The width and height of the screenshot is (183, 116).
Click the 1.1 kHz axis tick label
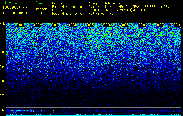pos(2,38)
